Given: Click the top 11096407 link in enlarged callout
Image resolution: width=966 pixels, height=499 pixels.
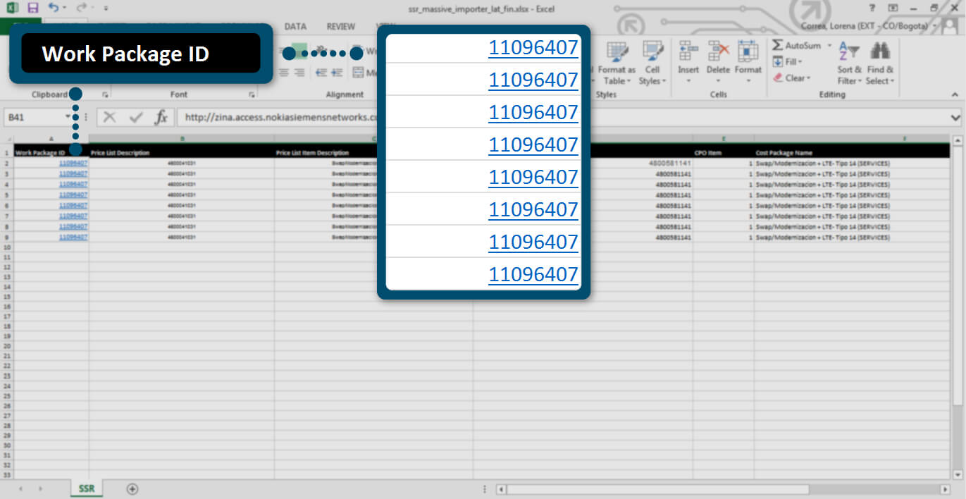Looking at the screenshot, I should (533, 48).
